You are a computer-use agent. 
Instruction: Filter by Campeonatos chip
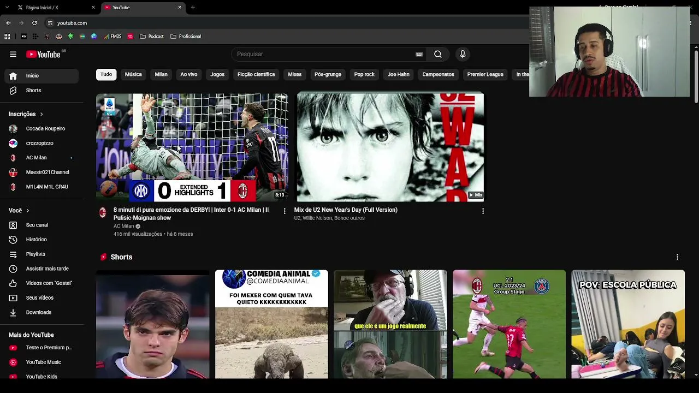[438, 74]
